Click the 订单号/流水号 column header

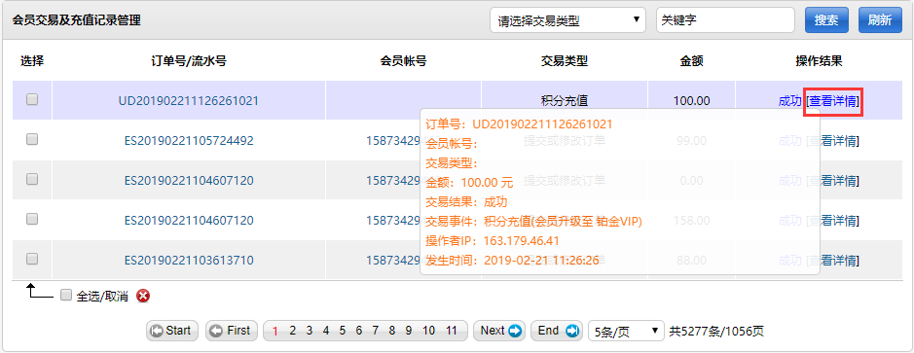point(188,60)
